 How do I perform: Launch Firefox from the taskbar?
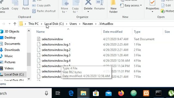(121, 93)
